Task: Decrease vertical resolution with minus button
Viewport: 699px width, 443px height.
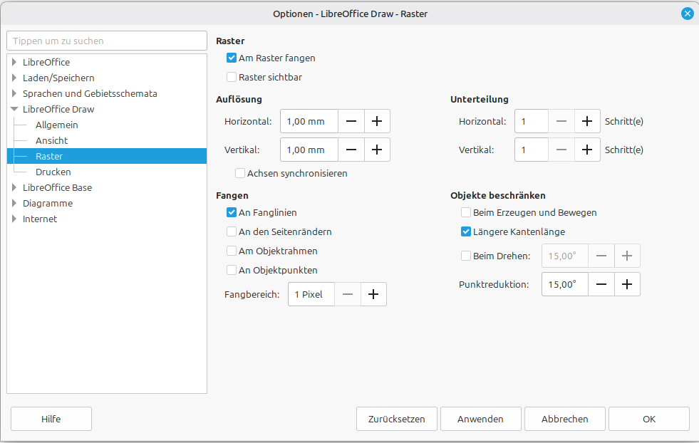Action: (x=351, y=150)
